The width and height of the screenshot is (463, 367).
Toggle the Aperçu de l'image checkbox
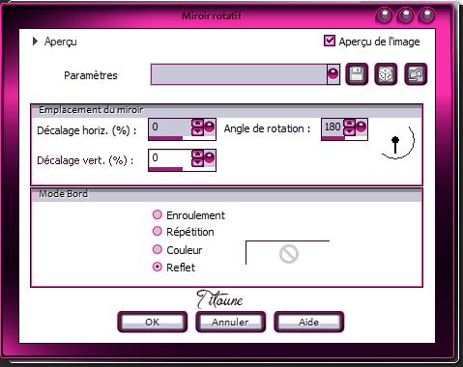330,41
